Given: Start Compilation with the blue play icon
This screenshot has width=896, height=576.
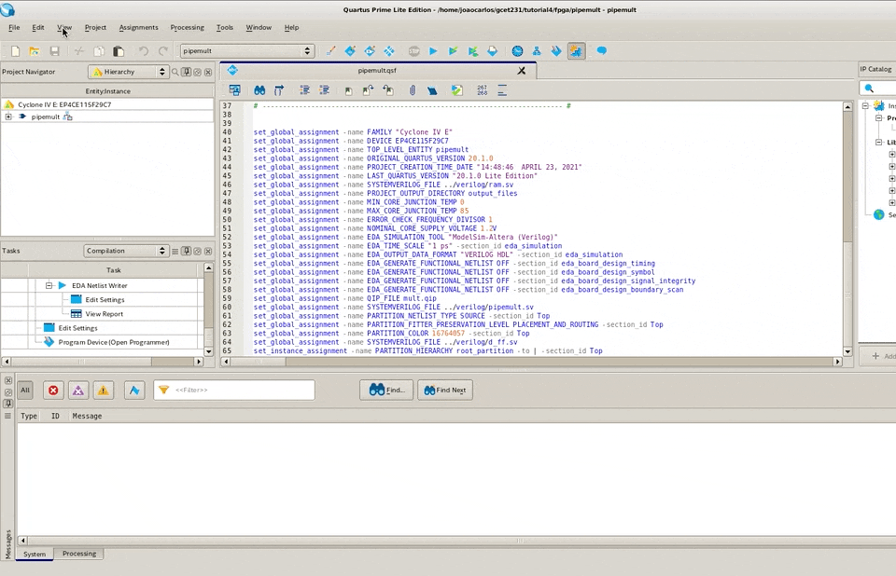Looking at the screenshot, I should tap(433, 51).
